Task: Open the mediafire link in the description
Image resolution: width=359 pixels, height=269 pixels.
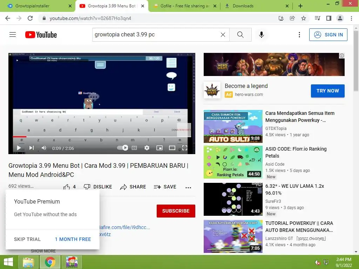Action: (x=125, y=227)
